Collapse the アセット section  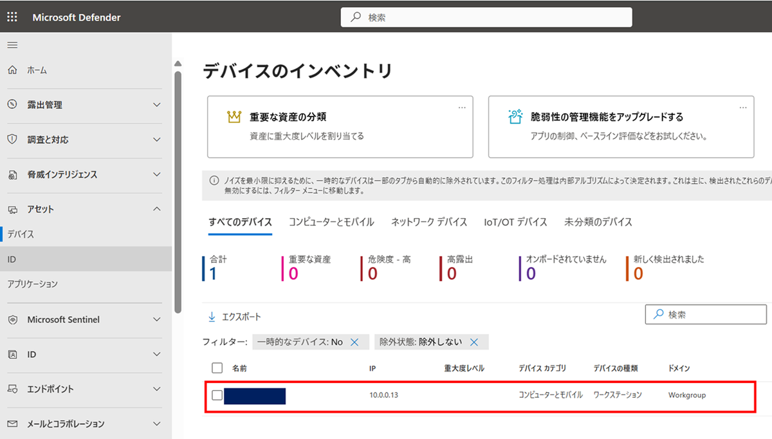pyautogui.click(x=157, y=209)
